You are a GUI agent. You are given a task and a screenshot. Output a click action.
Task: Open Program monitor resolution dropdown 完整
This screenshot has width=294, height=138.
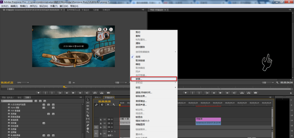[x=267, y=83]
